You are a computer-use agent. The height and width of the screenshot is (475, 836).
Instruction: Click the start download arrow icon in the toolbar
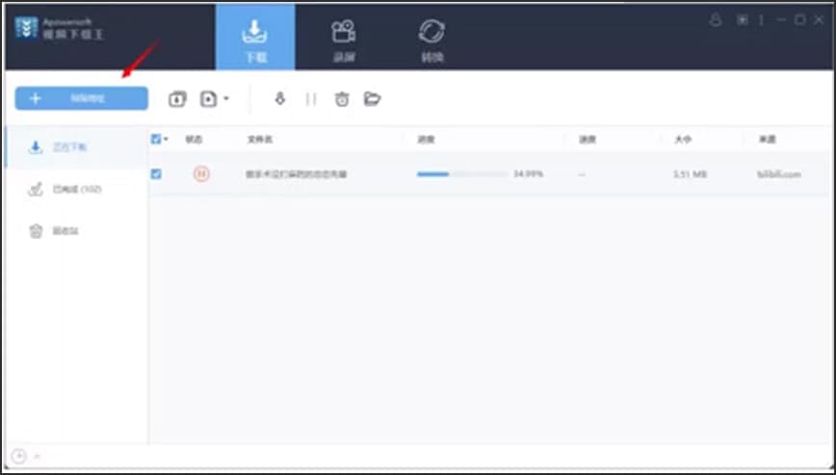[x=280, y=98]
